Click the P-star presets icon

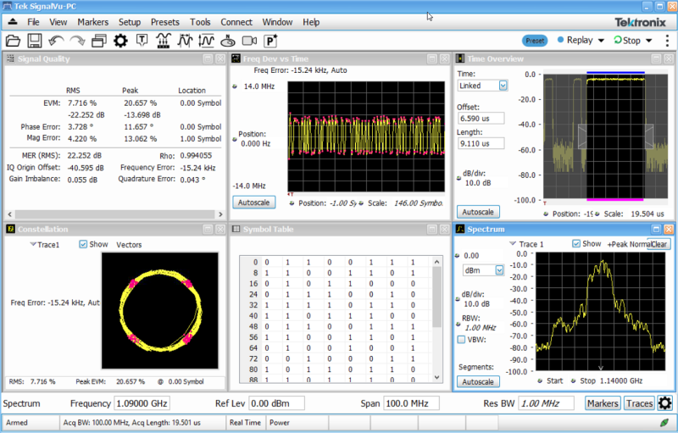coord(270,41)
